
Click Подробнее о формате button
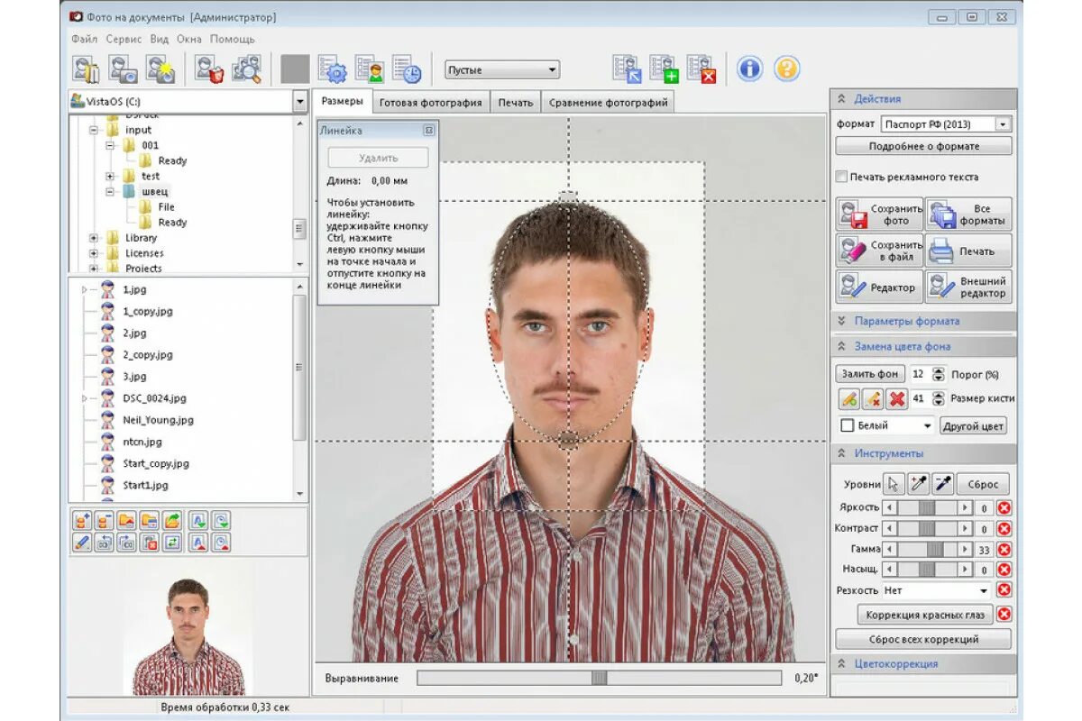(923, 146)
